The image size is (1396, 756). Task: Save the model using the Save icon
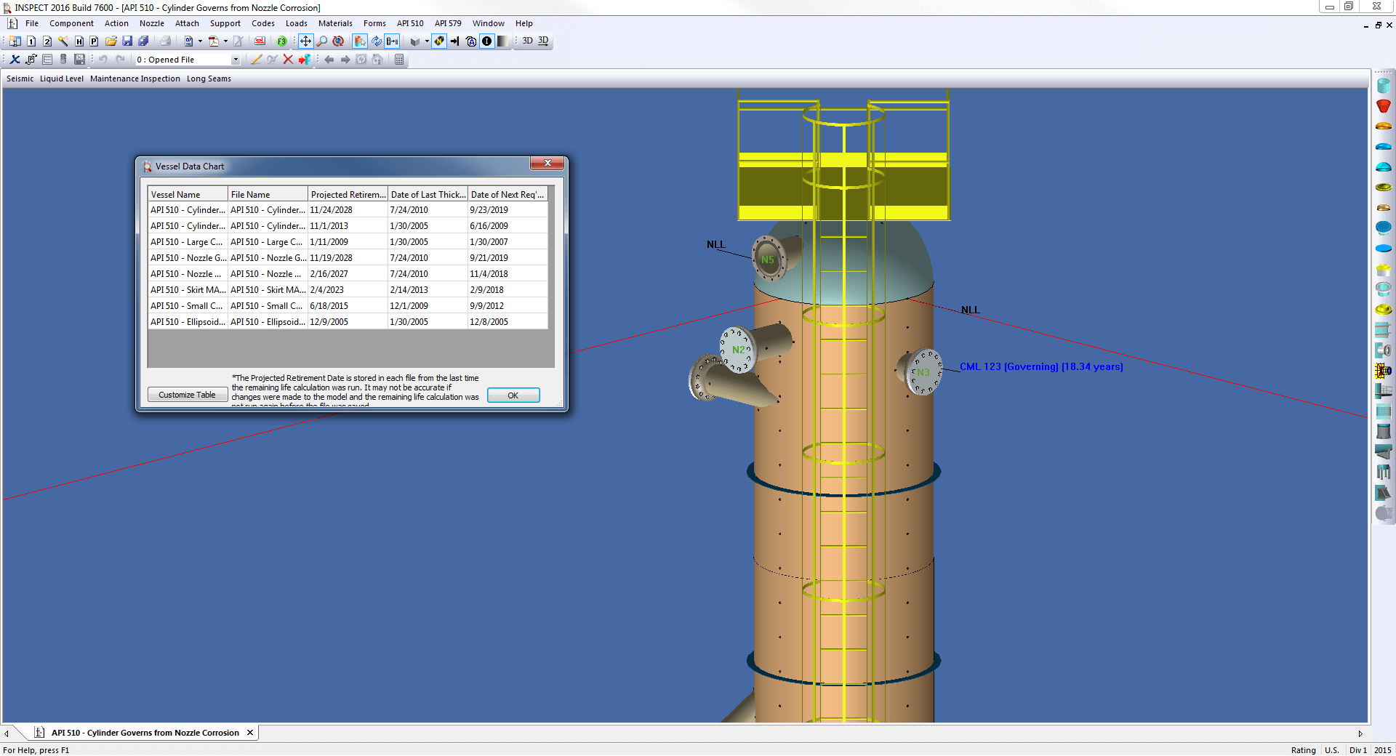[x=128, y=41]
